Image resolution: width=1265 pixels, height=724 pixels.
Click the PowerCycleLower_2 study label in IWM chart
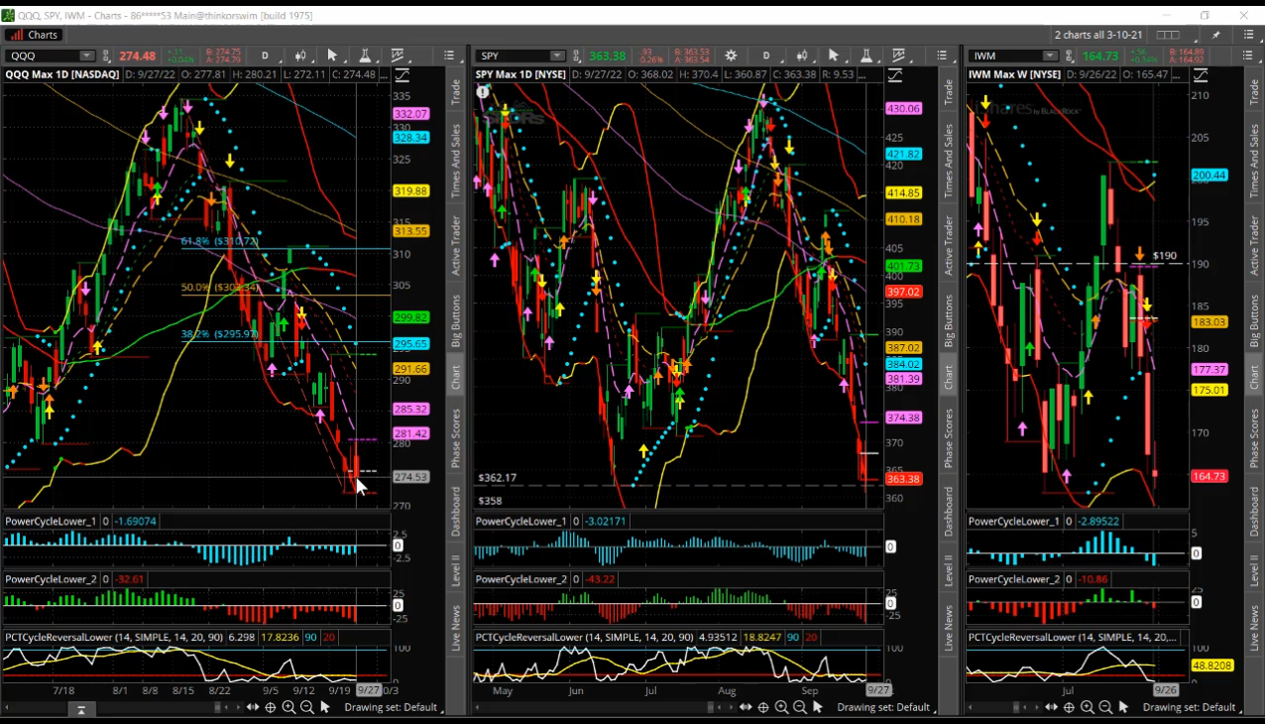1014,579
